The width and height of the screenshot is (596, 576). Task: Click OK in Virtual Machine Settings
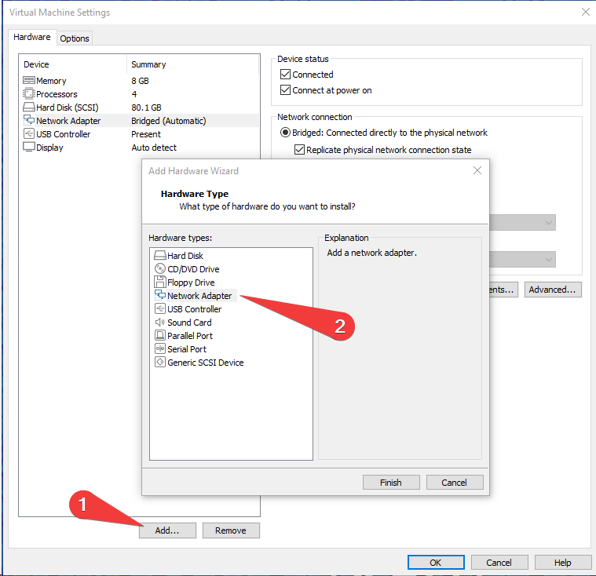436,563
